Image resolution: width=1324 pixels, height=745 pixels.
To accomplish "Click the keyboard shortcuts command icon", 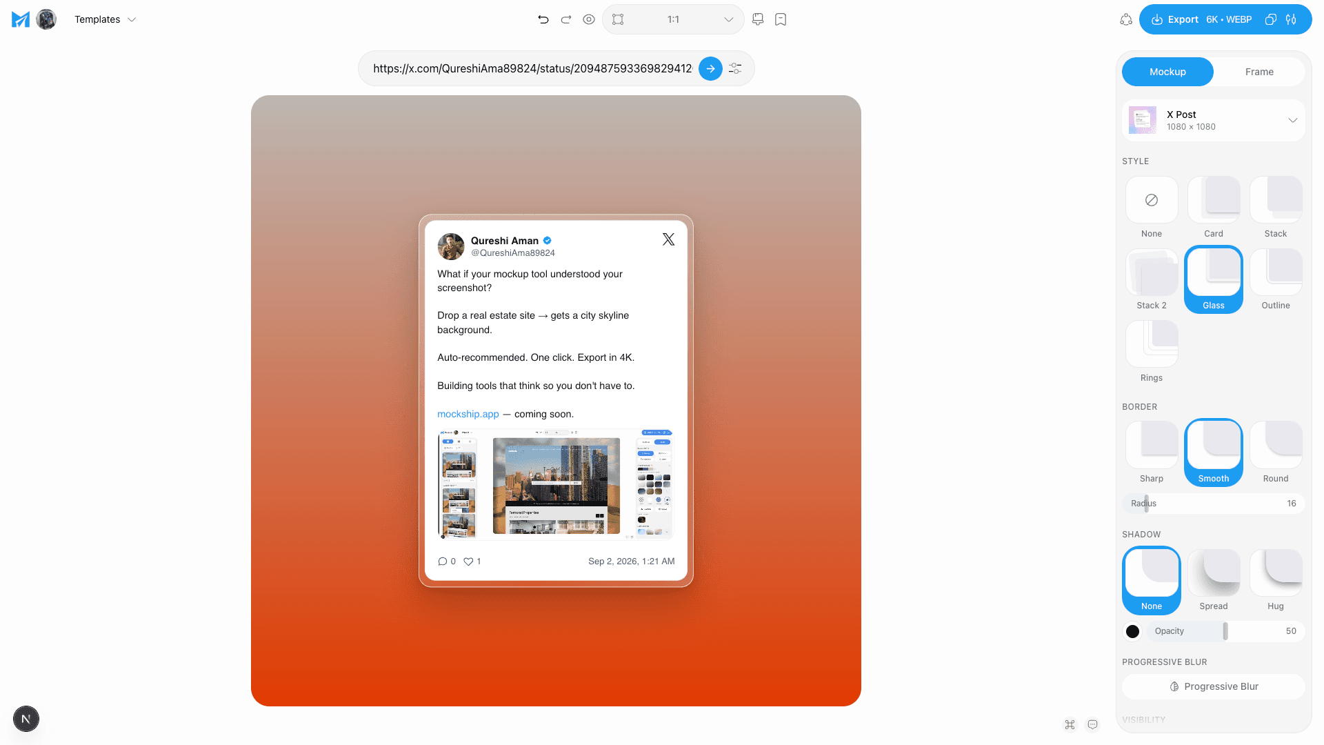I will click(x=1070, y=724).
